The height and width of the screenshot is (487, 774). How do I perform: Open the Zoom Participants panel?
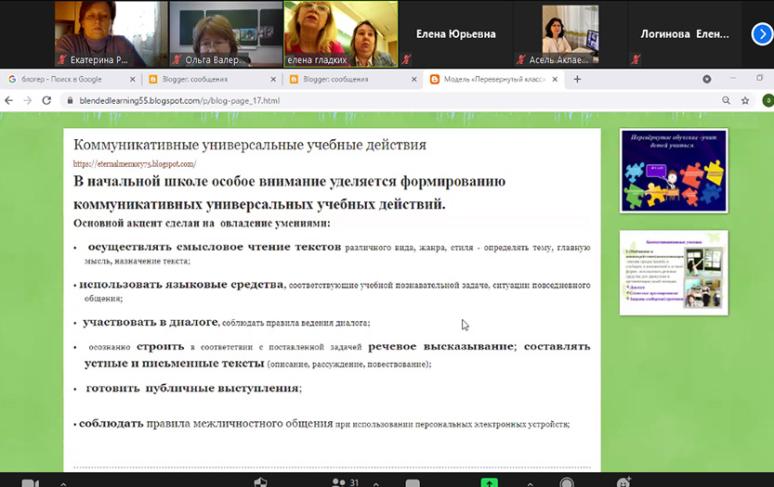tap(338, 482)
